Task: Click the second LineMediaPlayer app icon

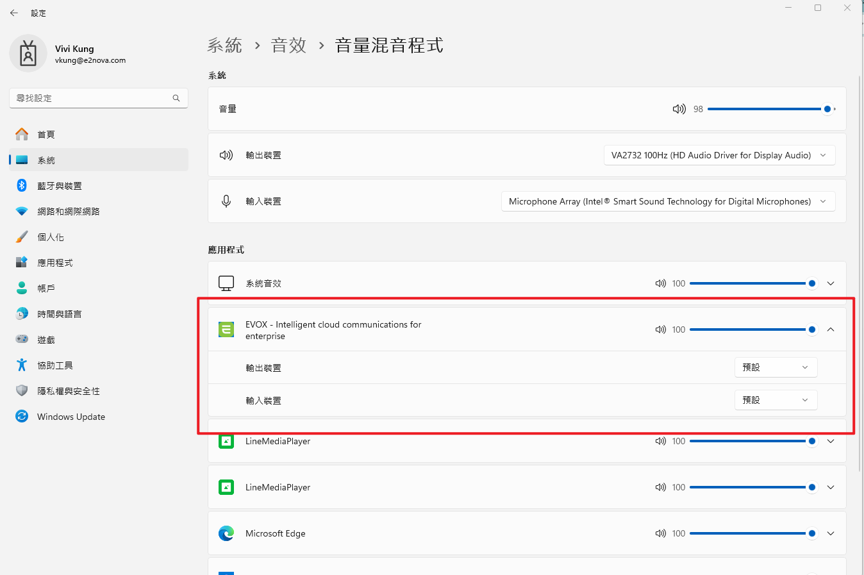Action: pyautogui.click(x=226, y=487)
